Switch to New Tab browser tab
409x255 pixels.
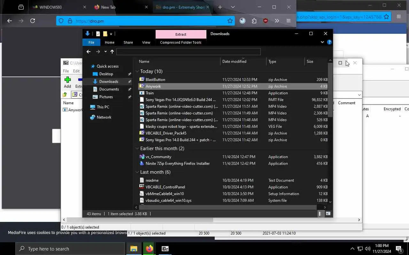point(121,7)
